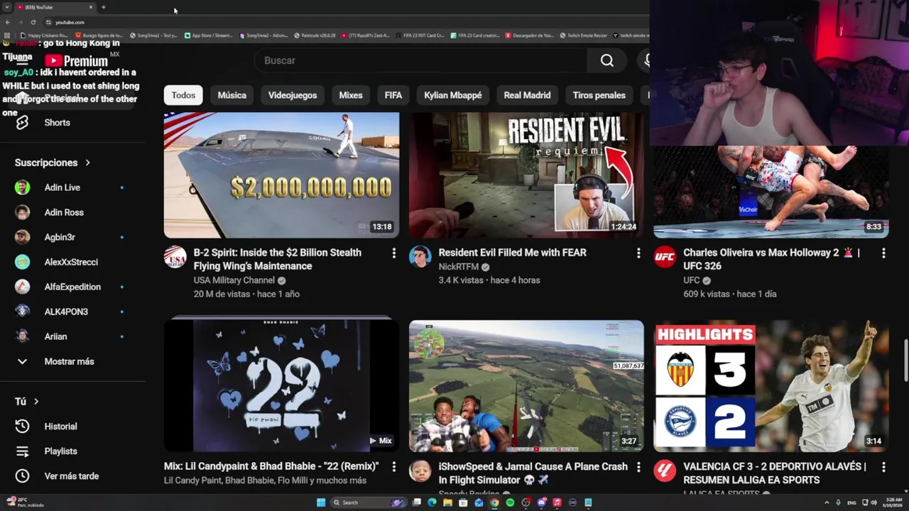The width and height of the screenshot is (909, 511).
Task: Click iShowSpeed video channel avatar
Action: (x=420, y=471)
